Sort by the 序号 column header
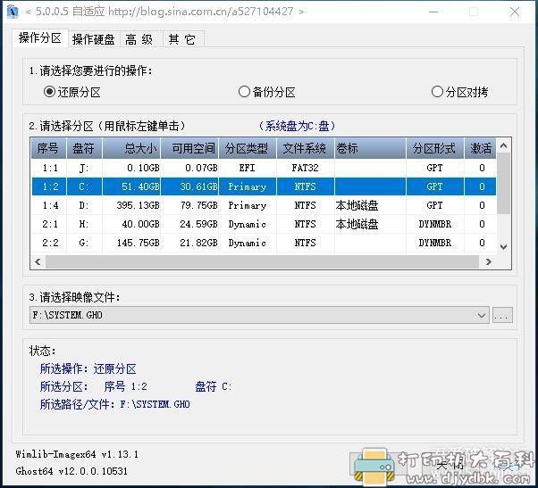The image size is (538, 488). [48, 148]
